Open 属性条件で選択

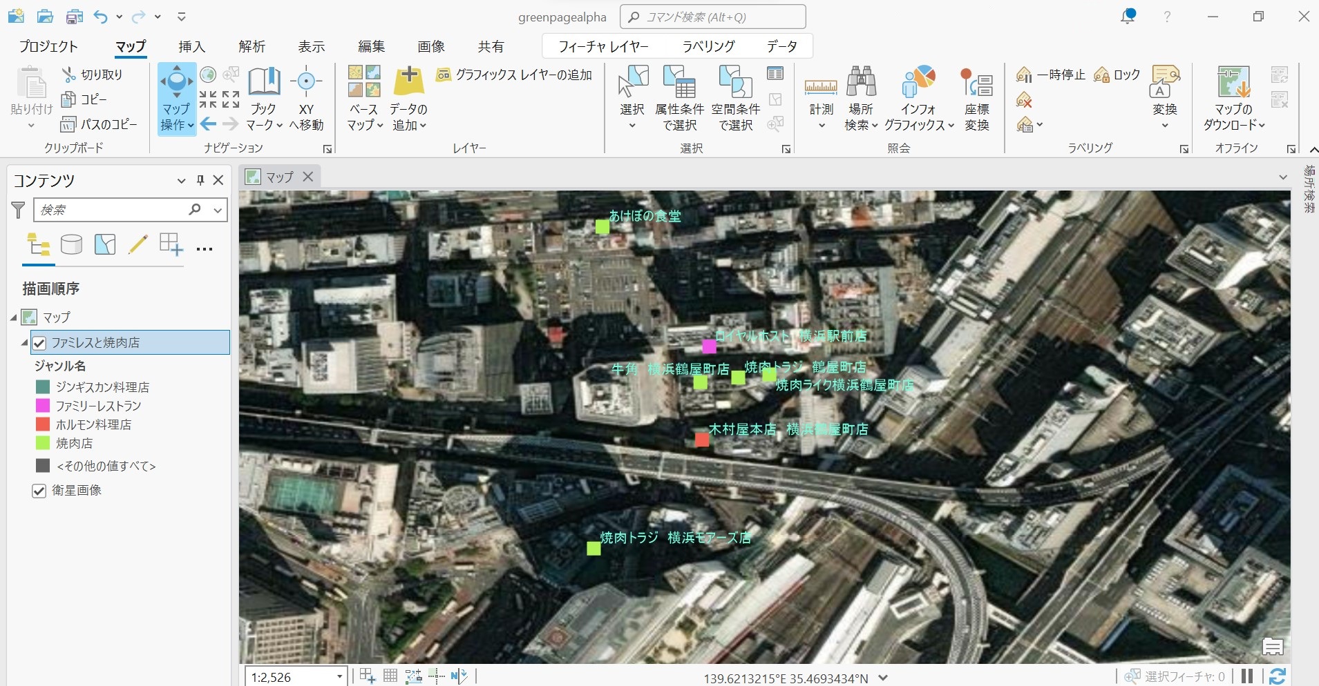point(679,98)
